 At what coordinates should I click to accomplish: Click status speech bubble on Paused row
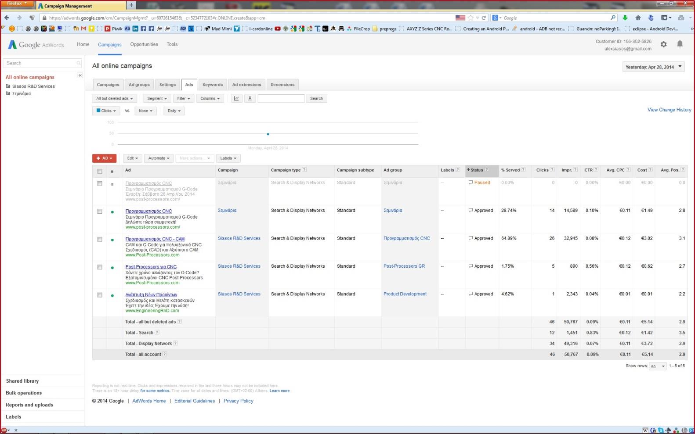pos(471,183)
